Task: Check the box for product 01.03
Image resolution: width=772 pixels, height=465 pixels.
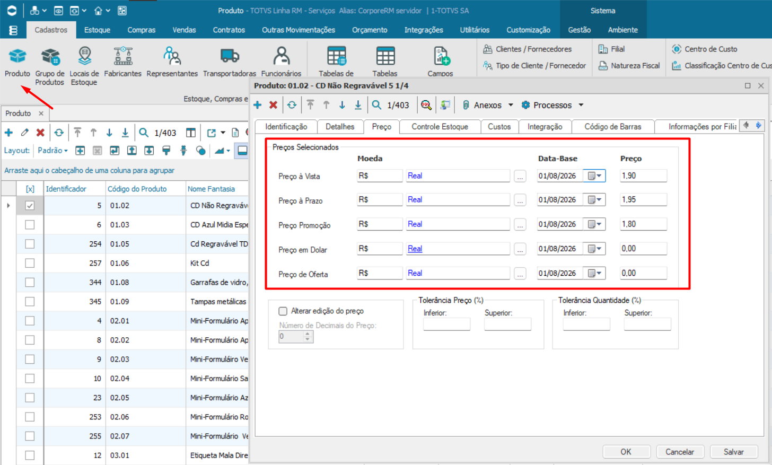Action: point(30,225)
